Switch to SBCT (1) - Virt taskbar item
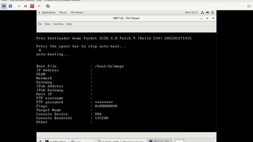 pos(160,141)
